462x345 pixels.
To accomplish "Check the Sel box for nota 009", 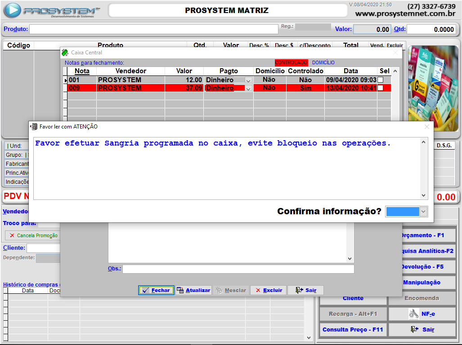I will pyautogui.click(x=381, y=88).
